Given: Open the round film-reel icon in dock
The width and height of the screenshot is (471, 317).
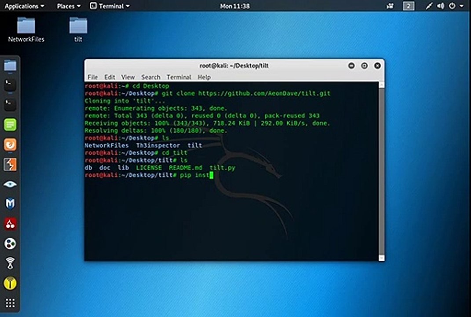Looking at the screenshot, I should tap(10, 243).
